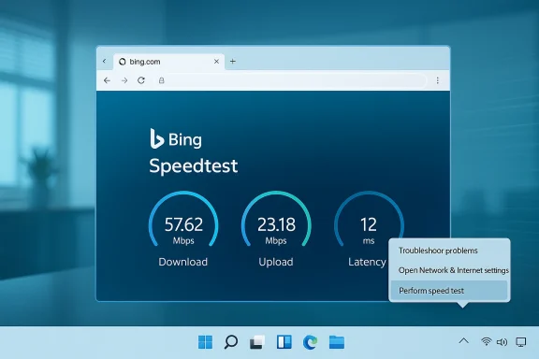
Task: Click the Wi-Fi network tray icon
Action: (486, 341)
